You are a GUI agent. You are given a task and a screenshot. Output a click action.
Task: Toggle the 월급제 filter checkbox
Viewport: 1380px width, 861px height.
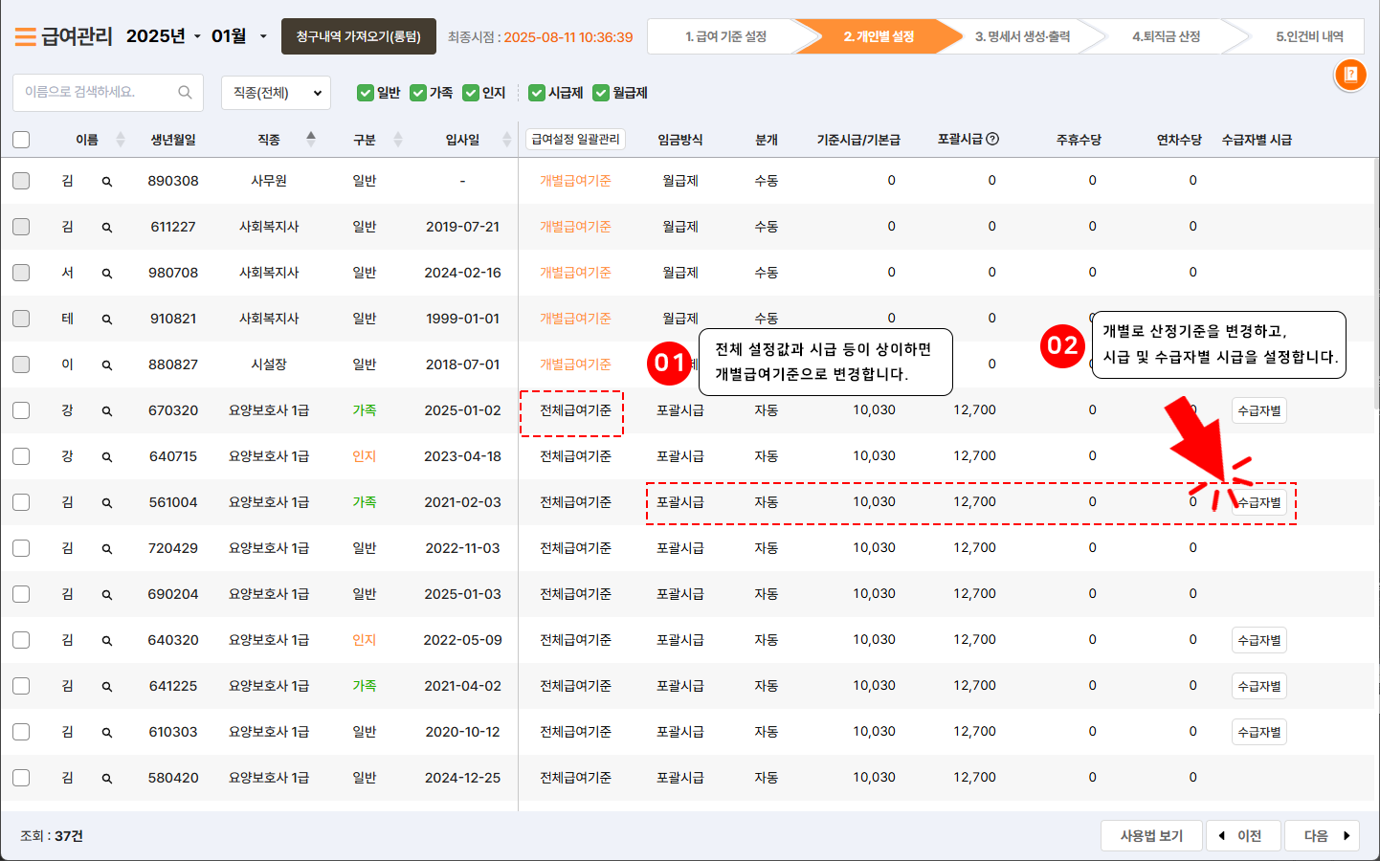pos(600,93)
